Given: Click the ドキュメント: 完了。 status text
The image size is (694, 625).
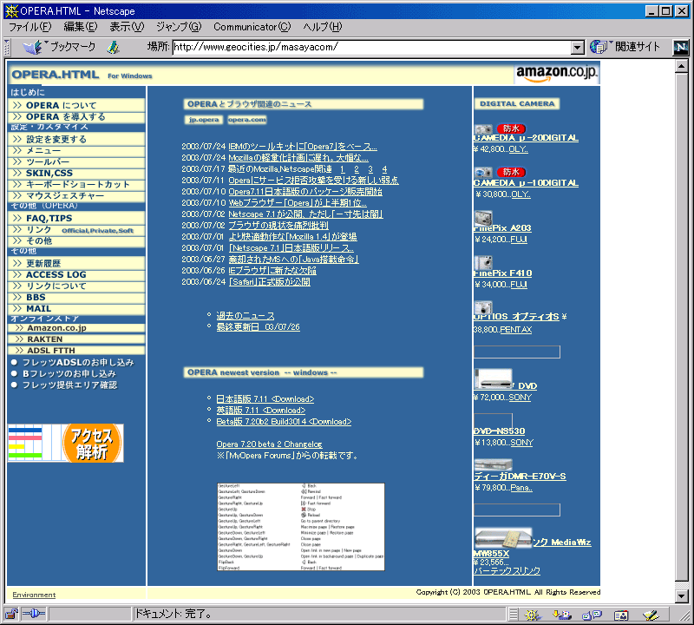Looking at the screenshot, I should tap(173, 614).
